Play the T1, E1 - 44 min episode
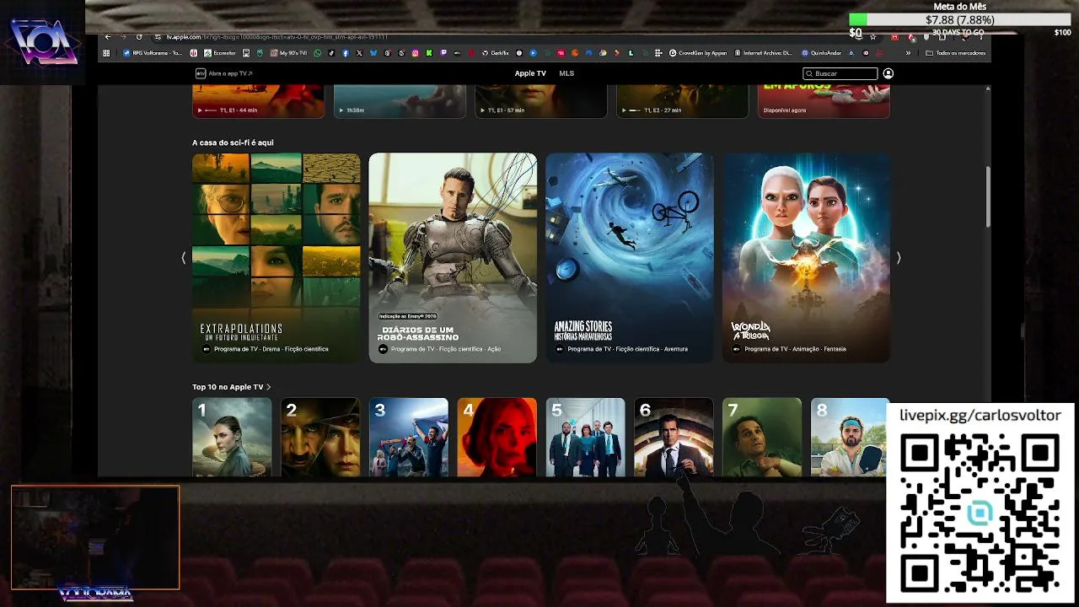Viewport: 1079px width, 607px height. click(258, 101)
